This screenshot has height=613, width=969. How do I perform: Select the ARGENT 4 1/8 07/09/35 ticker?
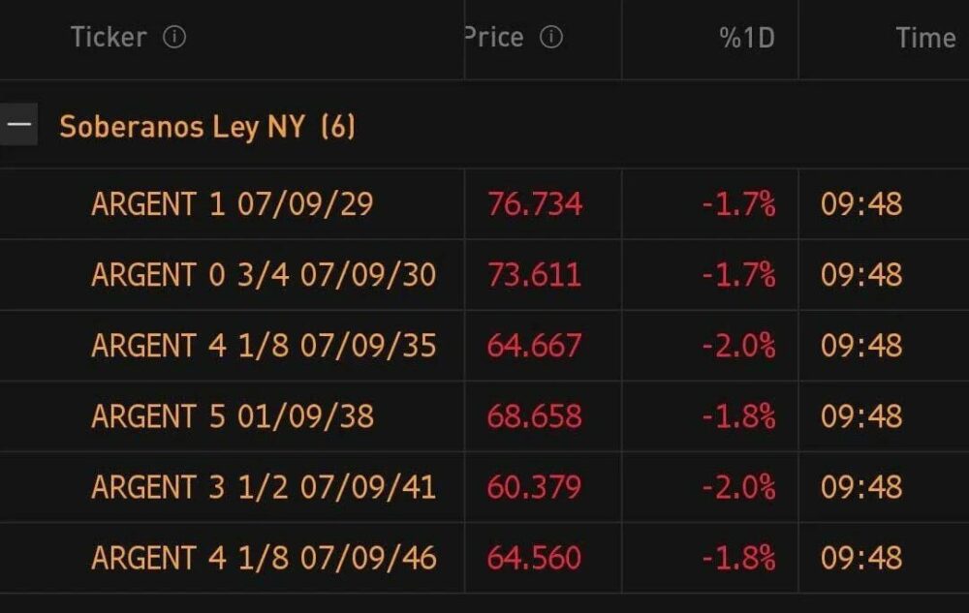coord(263,346)
